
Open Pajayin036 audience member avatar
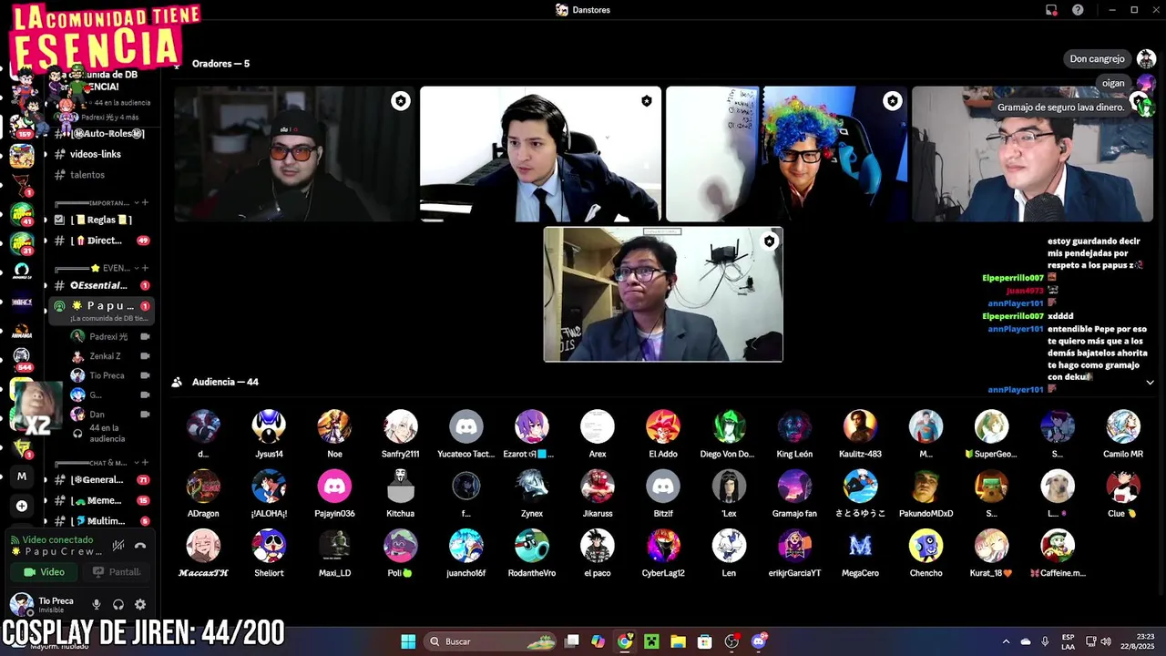334,487
